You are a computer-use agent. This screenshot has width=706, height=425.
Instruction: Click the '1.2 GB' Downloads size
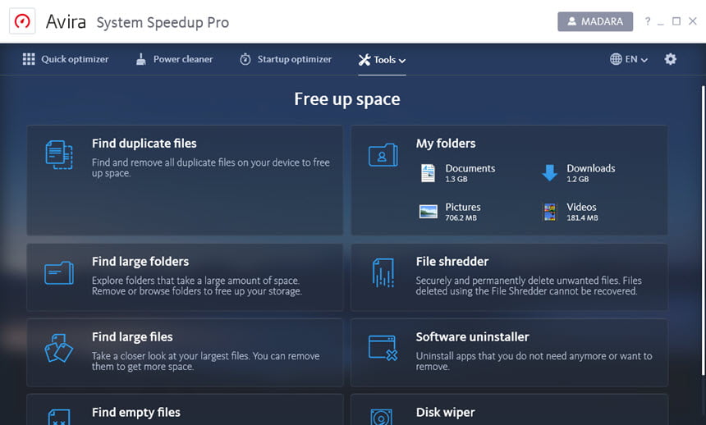[578, 179]
